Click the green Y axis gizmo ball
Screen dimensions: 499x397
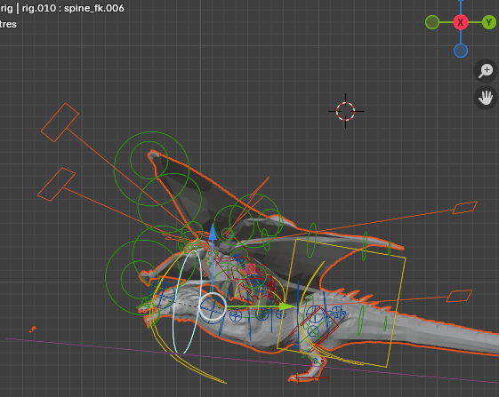pyautogui.click(x=489, y=22)
